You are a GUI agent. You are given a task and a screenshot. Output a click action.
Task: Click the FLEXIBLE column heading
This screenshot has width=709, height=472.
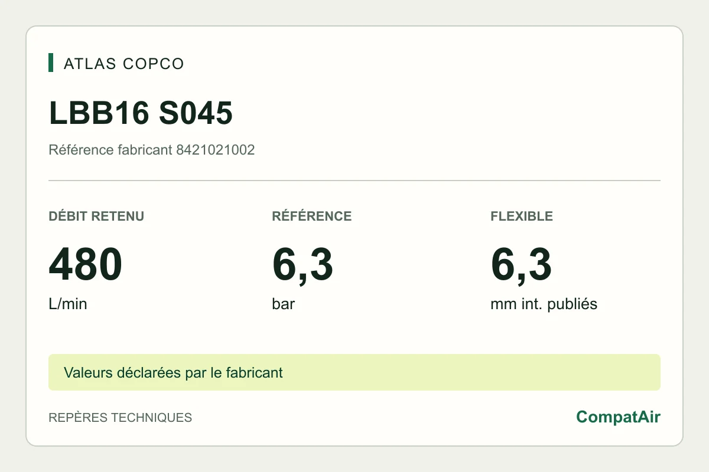[x=522, y=216]
